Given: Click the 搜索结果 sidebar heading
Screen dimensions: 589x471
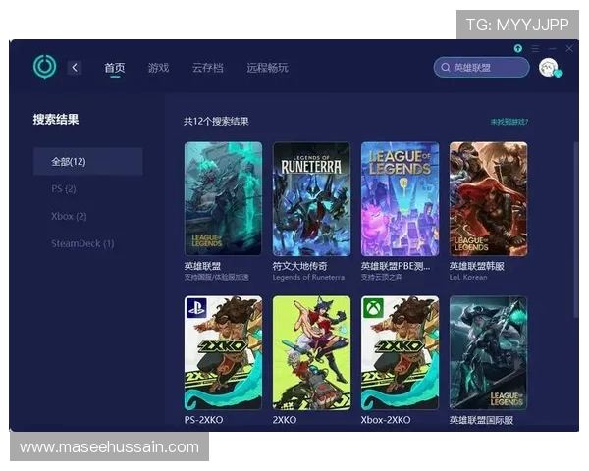Looking at the screenshot, I should point(56,120).
